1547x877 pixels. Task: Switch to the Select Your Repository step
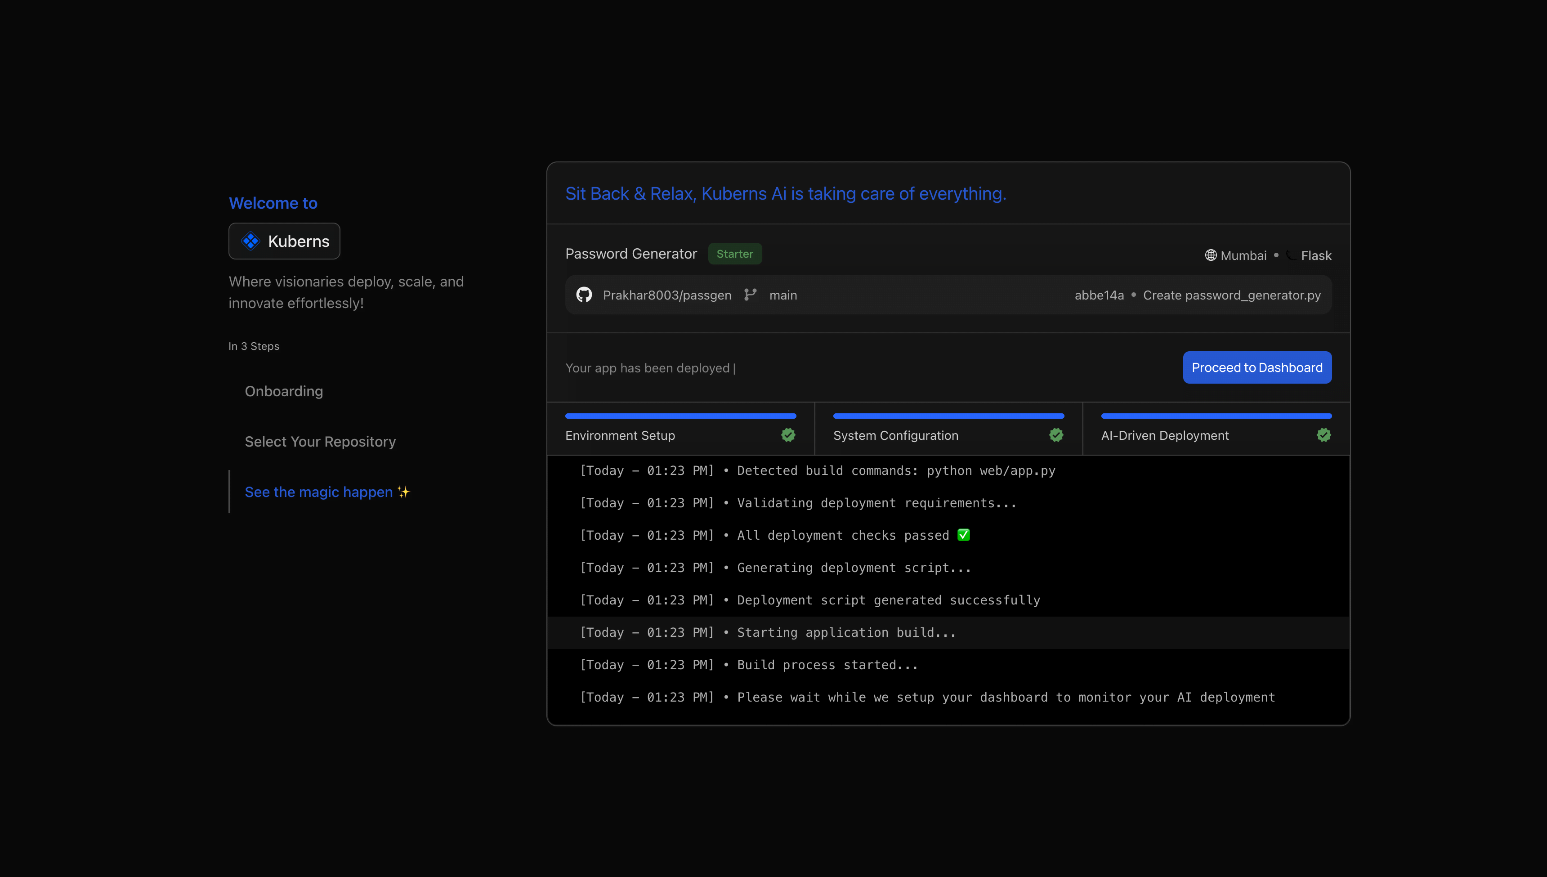tap(320, 441)
